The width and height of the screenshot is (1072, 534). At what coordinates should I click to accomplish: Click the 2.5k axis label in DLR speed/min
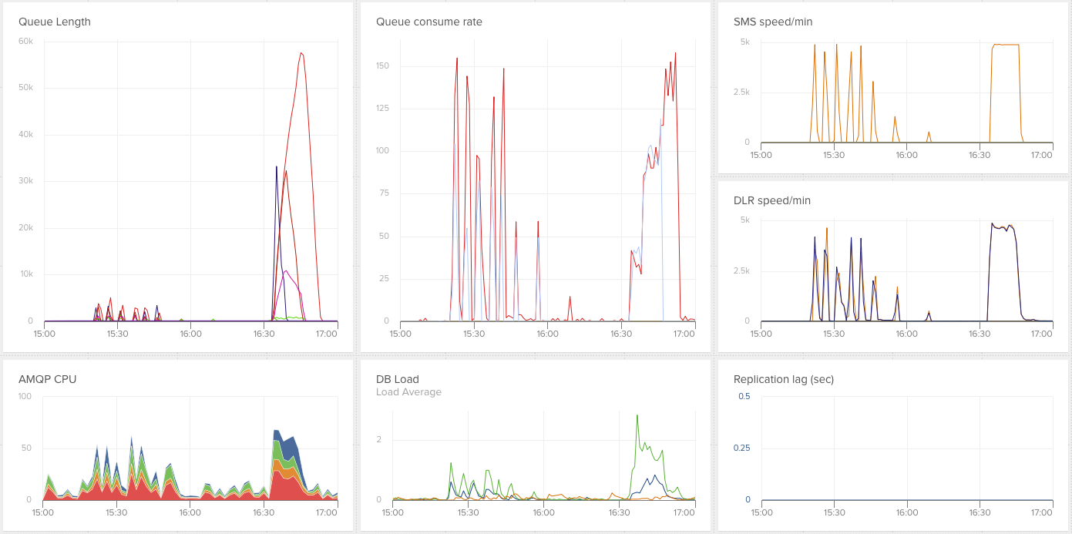coord(741,270)
